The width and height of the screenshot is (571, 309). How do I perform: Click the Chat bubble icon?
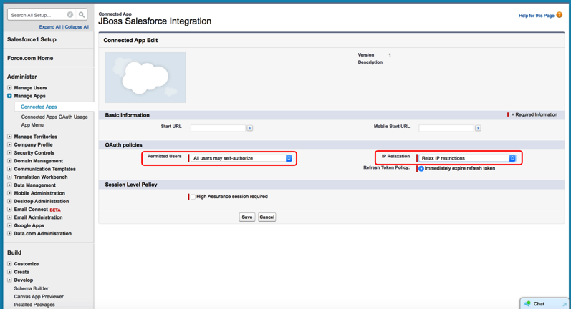click(x=527, y=303)
